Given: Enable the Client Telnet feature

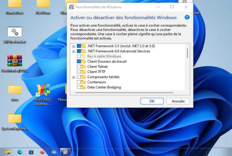Looking at the screenshot, I should coord(79,67).
